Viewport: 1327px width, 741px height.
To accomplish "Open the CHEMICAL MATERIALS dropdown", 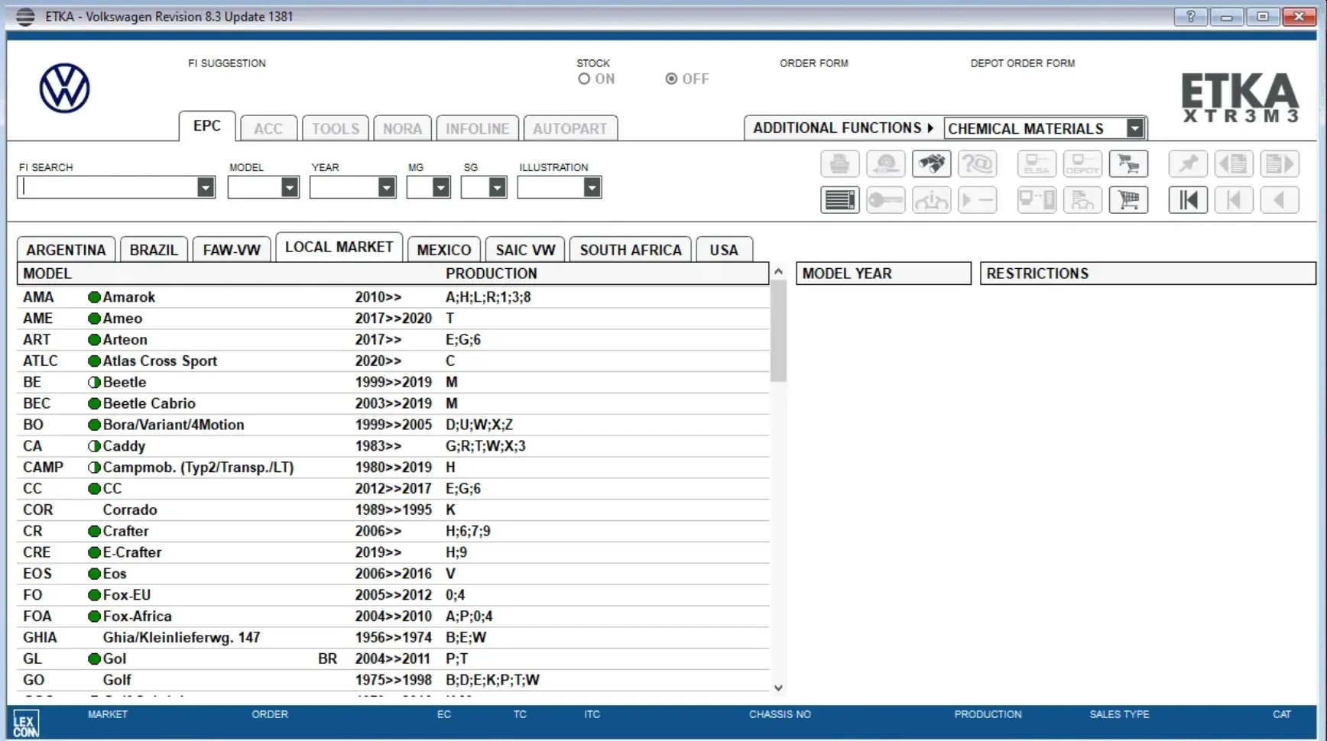I will [x=1135, y=128].
